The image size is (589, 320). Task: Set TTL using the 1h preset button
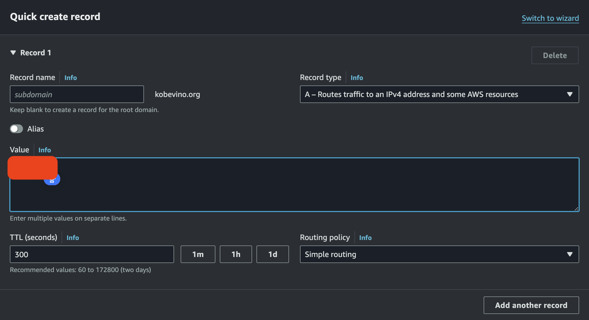[236, 254]
